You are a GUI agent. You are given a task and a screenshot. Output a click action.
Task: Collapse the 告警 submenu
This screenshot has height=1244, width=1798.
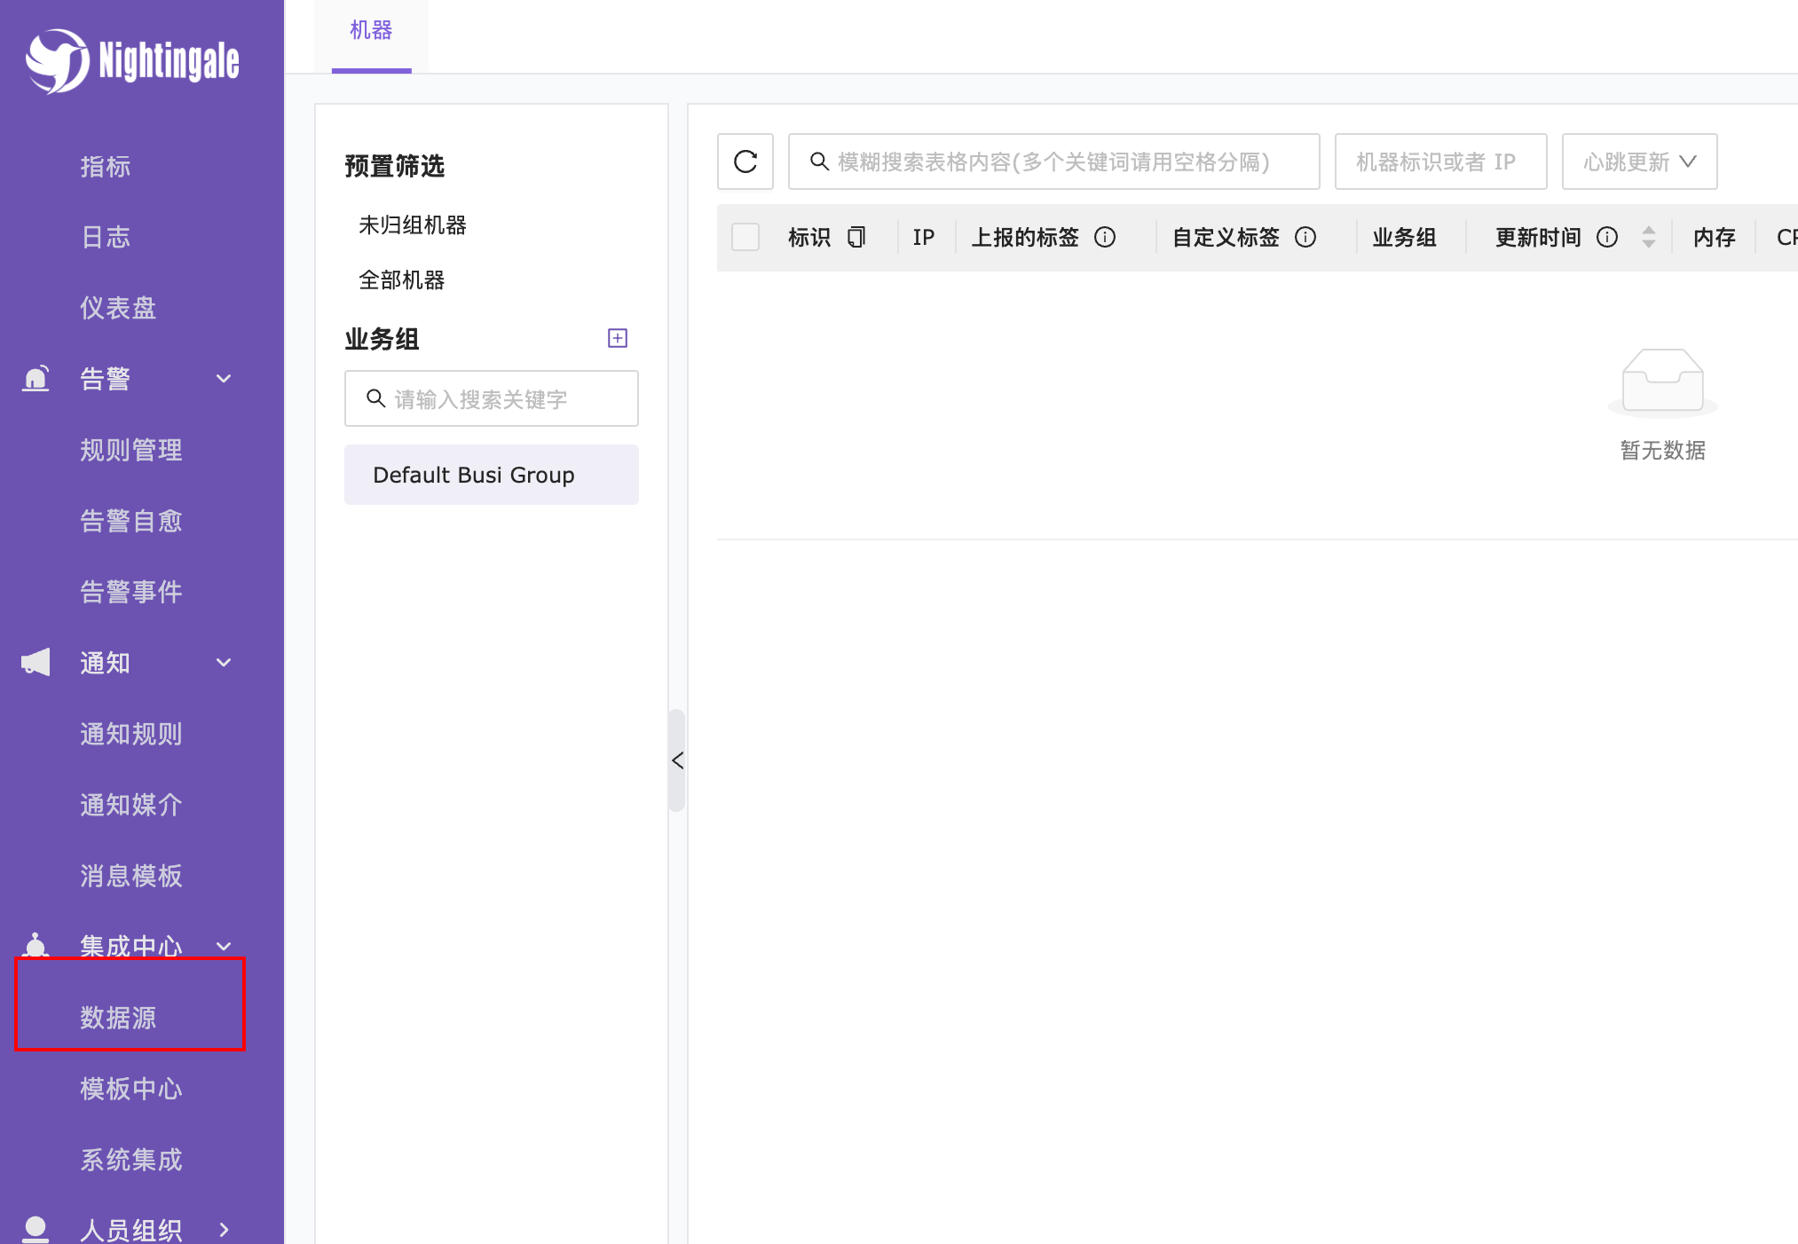pos(223,378)
